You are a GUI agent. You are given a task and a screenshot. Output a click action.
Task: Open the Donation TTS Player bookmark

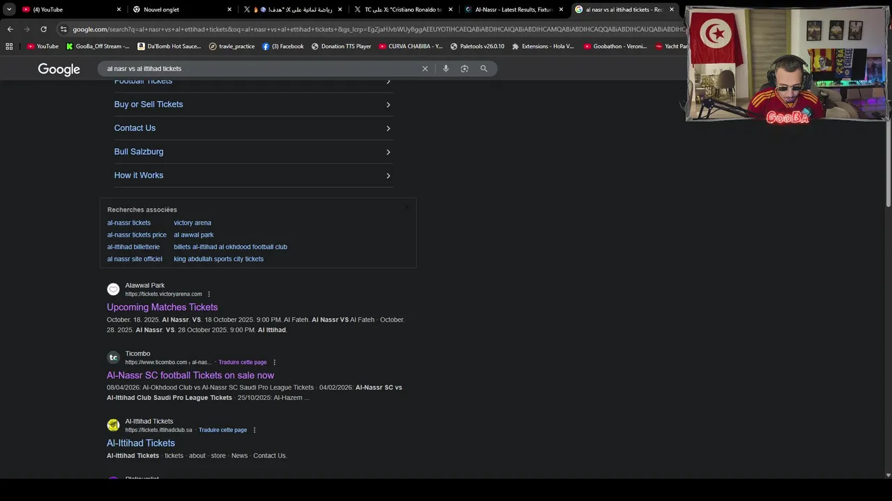coord(341,47)
